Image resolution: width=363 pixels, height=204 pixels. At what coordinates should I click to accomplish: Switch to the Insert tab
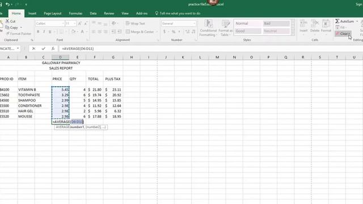(32, 14)
